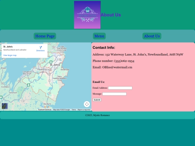Click St. John's title in map card
Viewport: 195px width, 146px height.
(x=8, y=47)
